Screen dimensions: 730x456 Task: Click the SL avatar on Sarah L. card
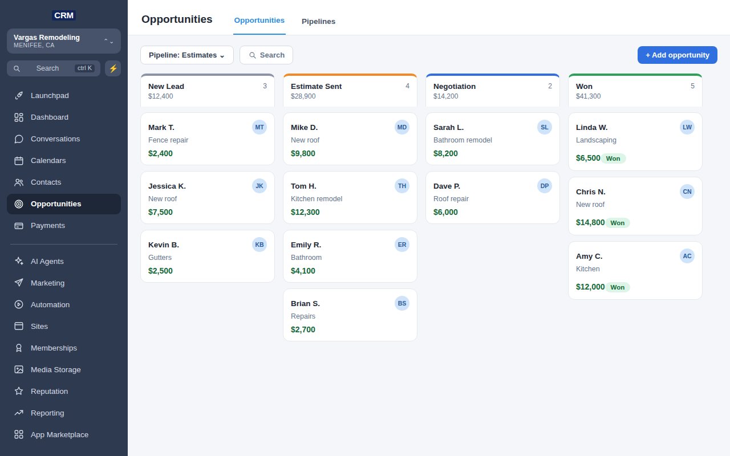pyautogui.click(x=545, y=127)
